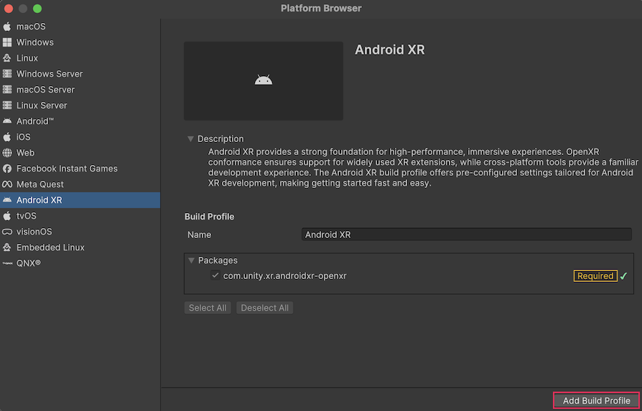Click the Select All button
Screen dimensions: 642x411
208,308
